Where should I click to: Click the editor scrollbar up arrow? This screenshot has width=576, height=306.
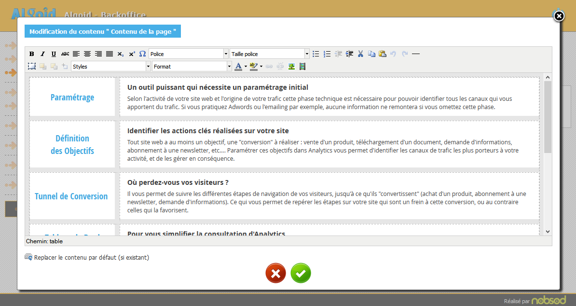pyautogui.click(x=548, y=77)
